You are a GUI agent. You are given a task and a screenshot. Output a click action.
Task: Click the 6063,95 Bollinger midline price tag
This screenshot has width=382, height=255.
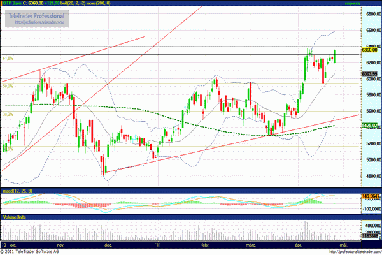370,74
